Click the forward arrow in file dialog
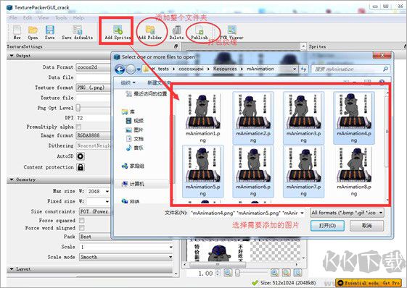407x288 pixels. pyautogui.click(x=131, y=69)
